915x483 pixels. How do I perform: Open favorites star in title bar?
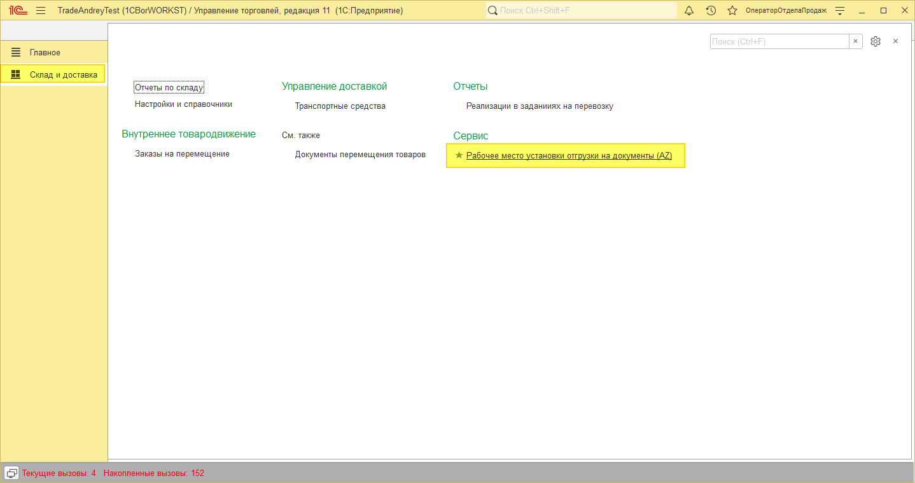tap(732, 10)
